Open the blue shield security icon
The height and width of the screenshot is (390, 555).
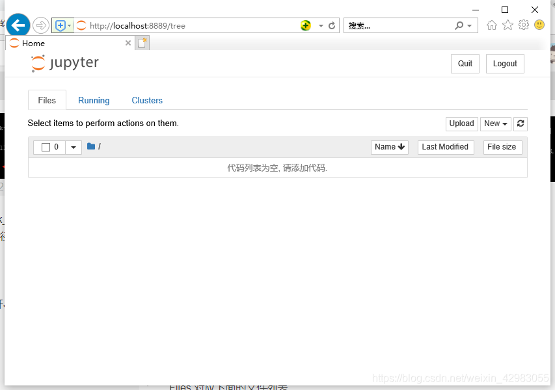pos(61,25)
